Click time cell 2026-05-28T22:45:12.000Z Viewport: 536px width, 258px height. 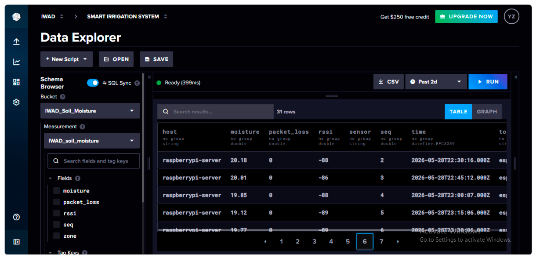click(x=451, y=178)
